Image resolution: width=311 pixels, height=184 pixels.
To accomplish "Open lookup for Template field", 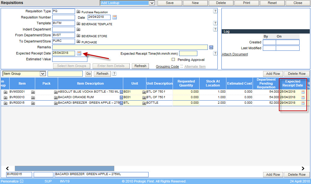I will click(78, 23).
